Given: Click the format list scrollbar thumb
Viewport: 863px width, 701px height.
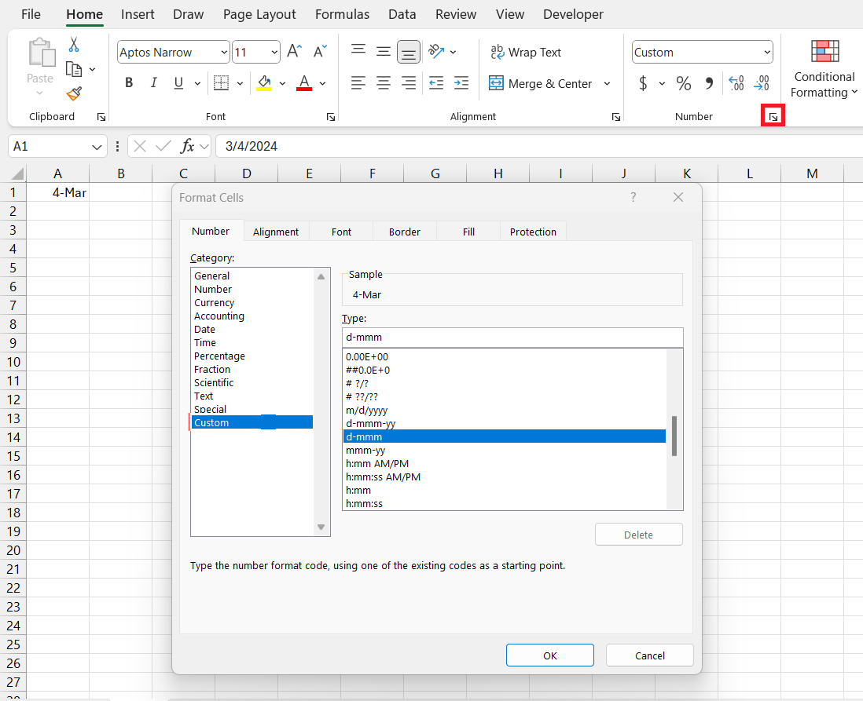Looking at the screenshot, I should 674,436.
